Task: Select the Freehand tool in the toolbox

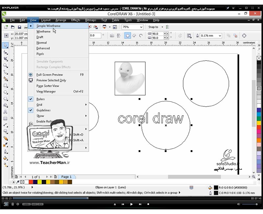Action: 5,72
